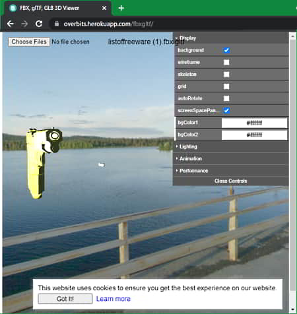Image resolution: width=297 pixels, height=314 pixels.
Task: Accept cookies with Got It! button
Action: point(65,299)
